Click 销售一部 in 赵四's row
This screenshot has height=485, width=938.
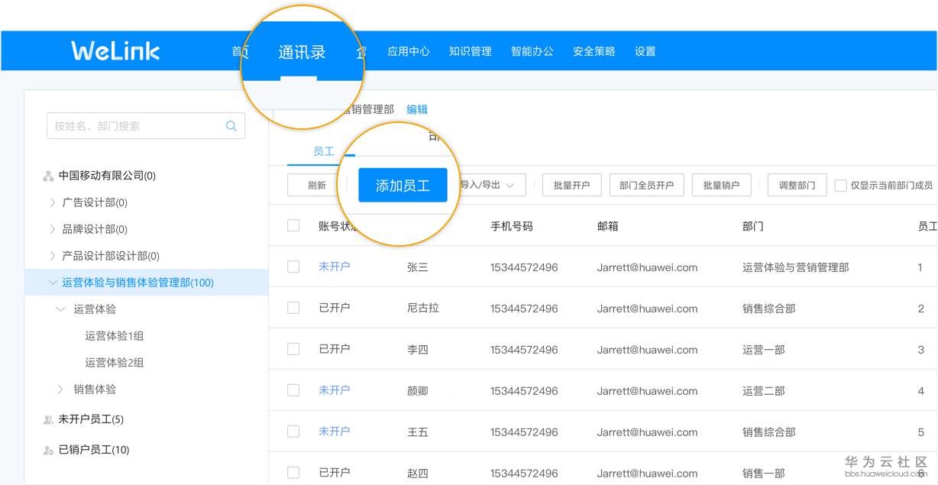click(x=764, y=474)
